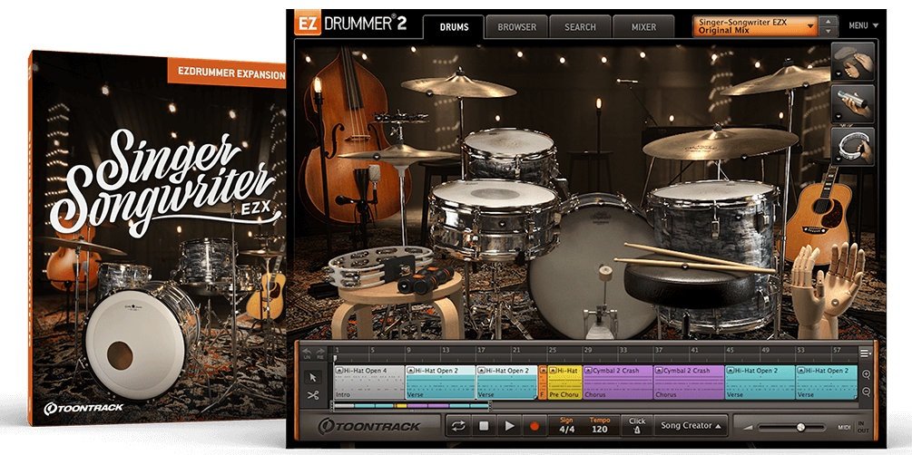
Task: Toggle the Click metronome
Action: [x=638, y=425]
